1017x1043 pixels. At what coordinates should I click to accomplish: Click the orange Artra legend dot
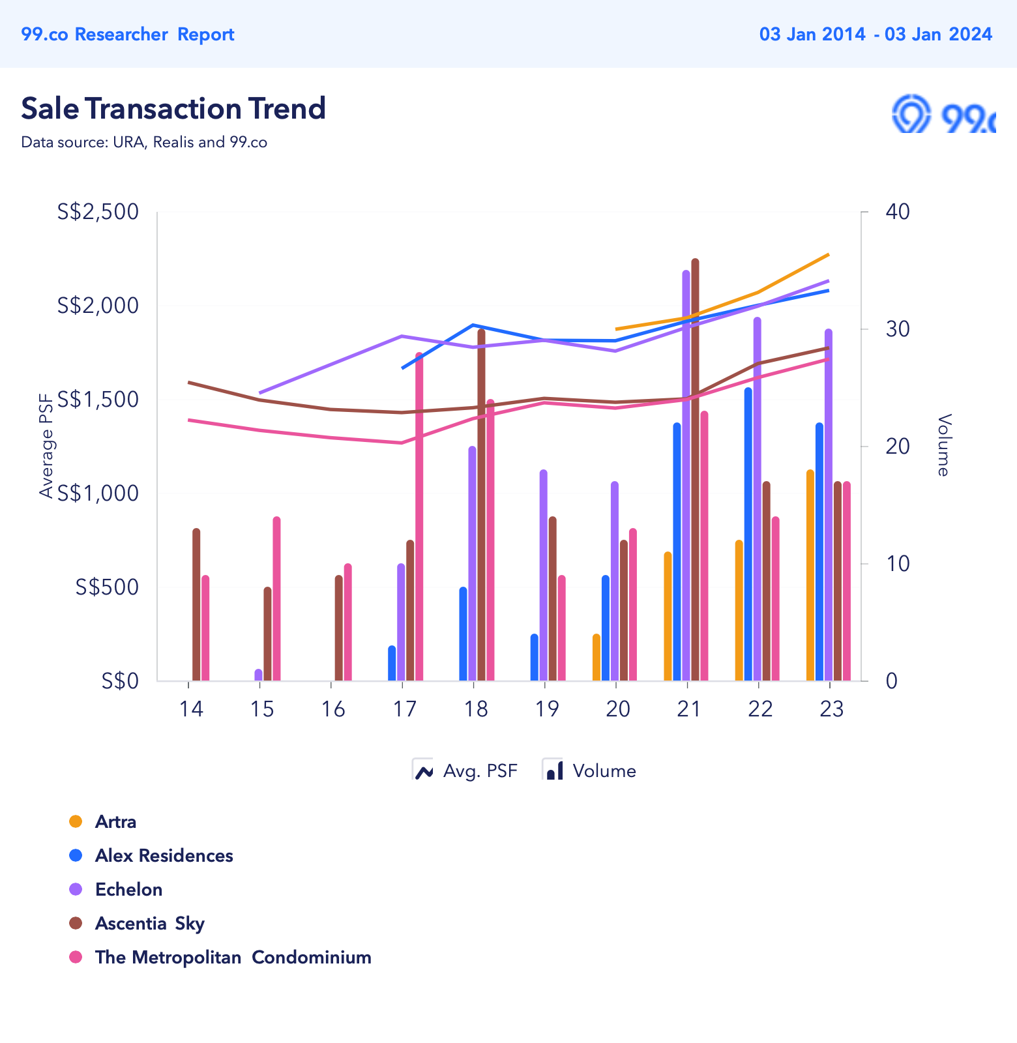pyautogui.click(x=76, y=821)
